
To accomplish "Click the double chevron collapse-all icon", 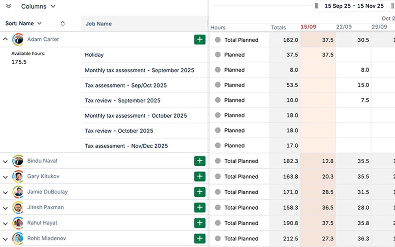I will click(x=8, y=6).
